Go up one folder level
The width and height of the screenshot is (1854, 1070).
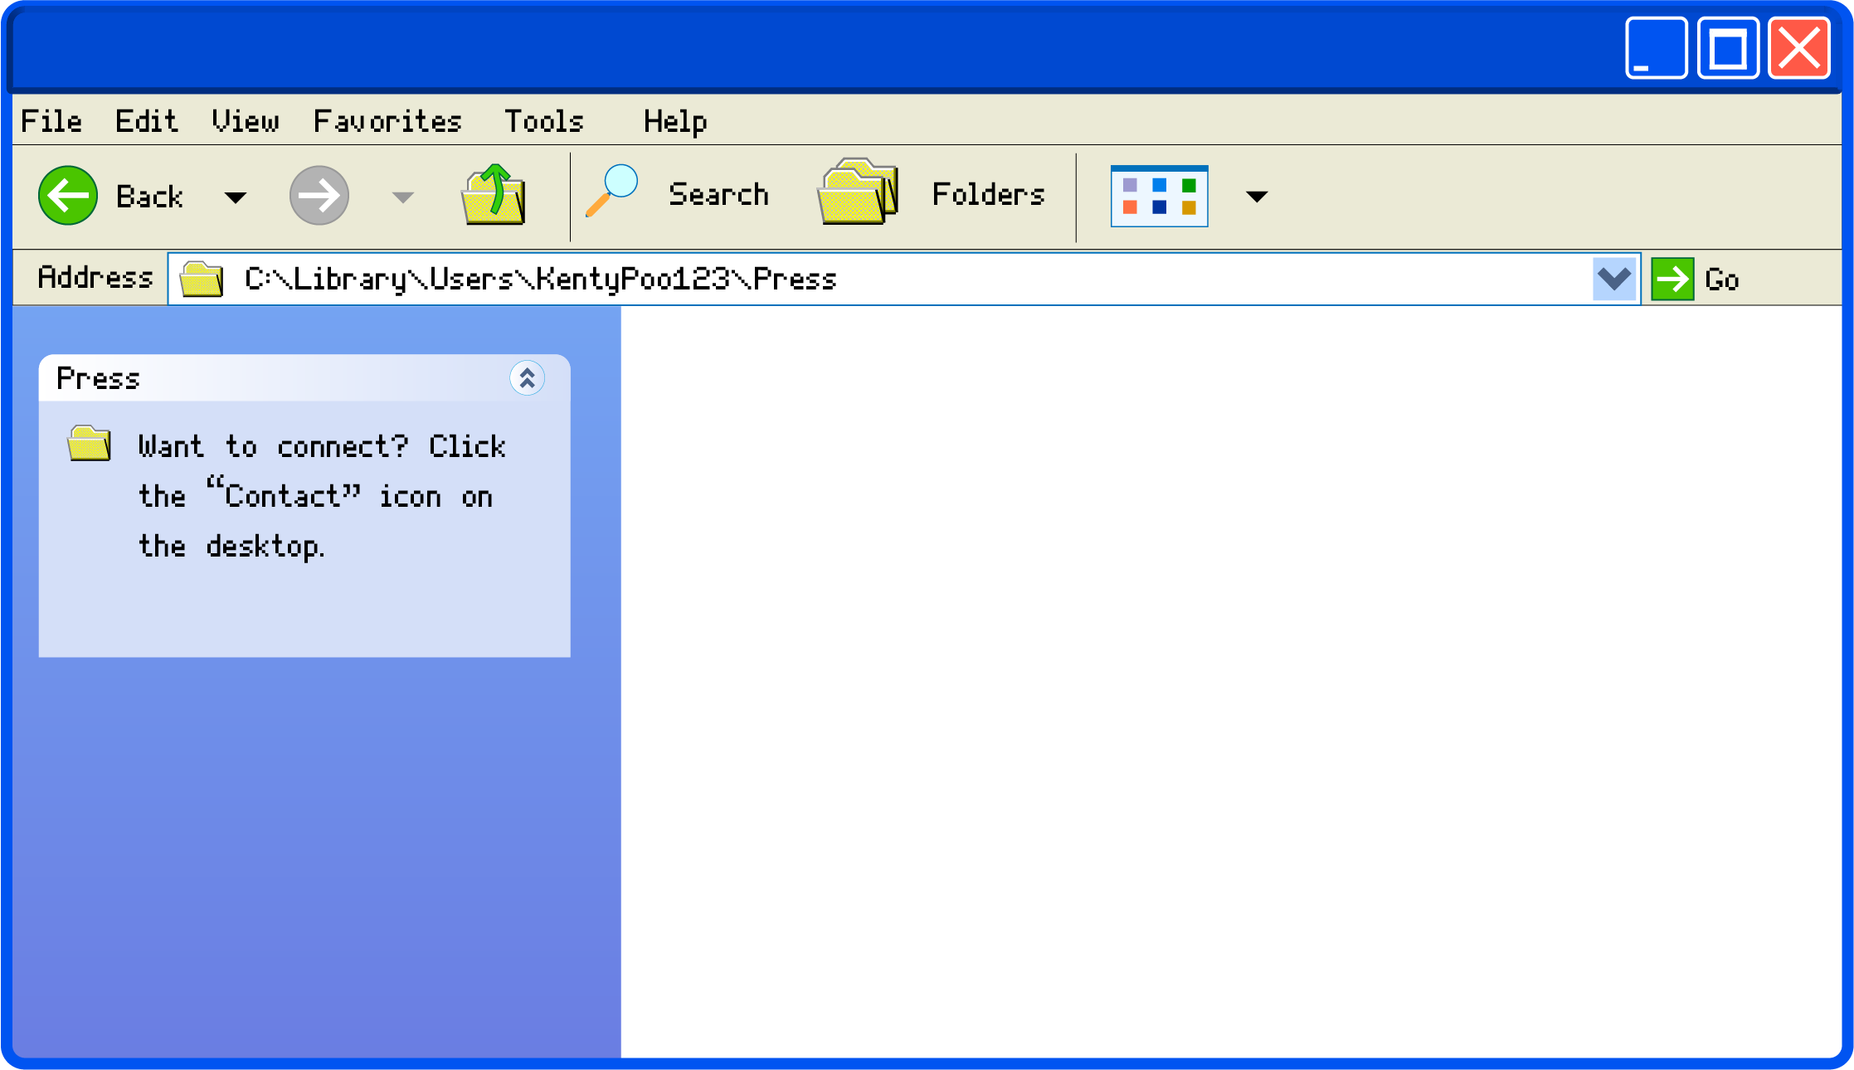[x=494, y=195]
